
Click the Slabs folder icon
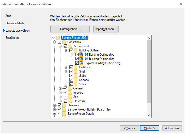[76, 76]
